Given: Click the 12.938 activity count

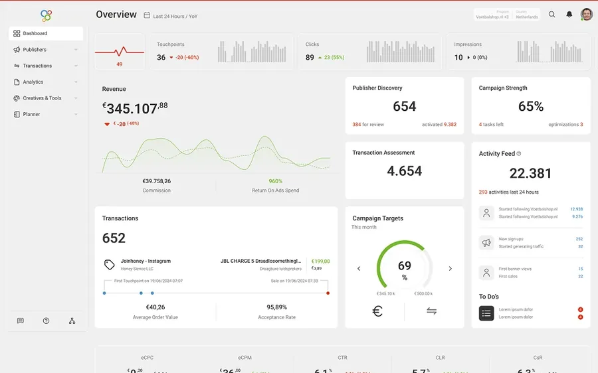Looking at the screenshot, I should click(576, 209).
